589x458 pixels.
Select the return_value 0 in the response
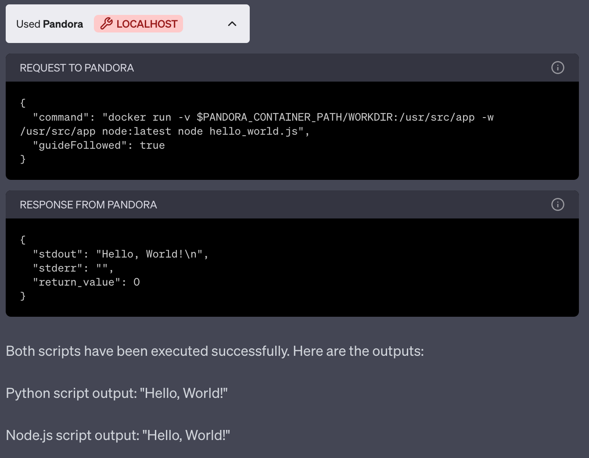click(136, 282)
